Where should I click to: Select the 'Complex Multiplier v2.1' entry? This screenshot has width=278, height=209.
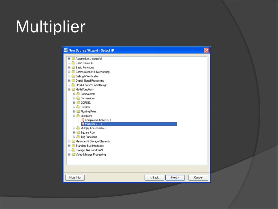coord(98,120)
